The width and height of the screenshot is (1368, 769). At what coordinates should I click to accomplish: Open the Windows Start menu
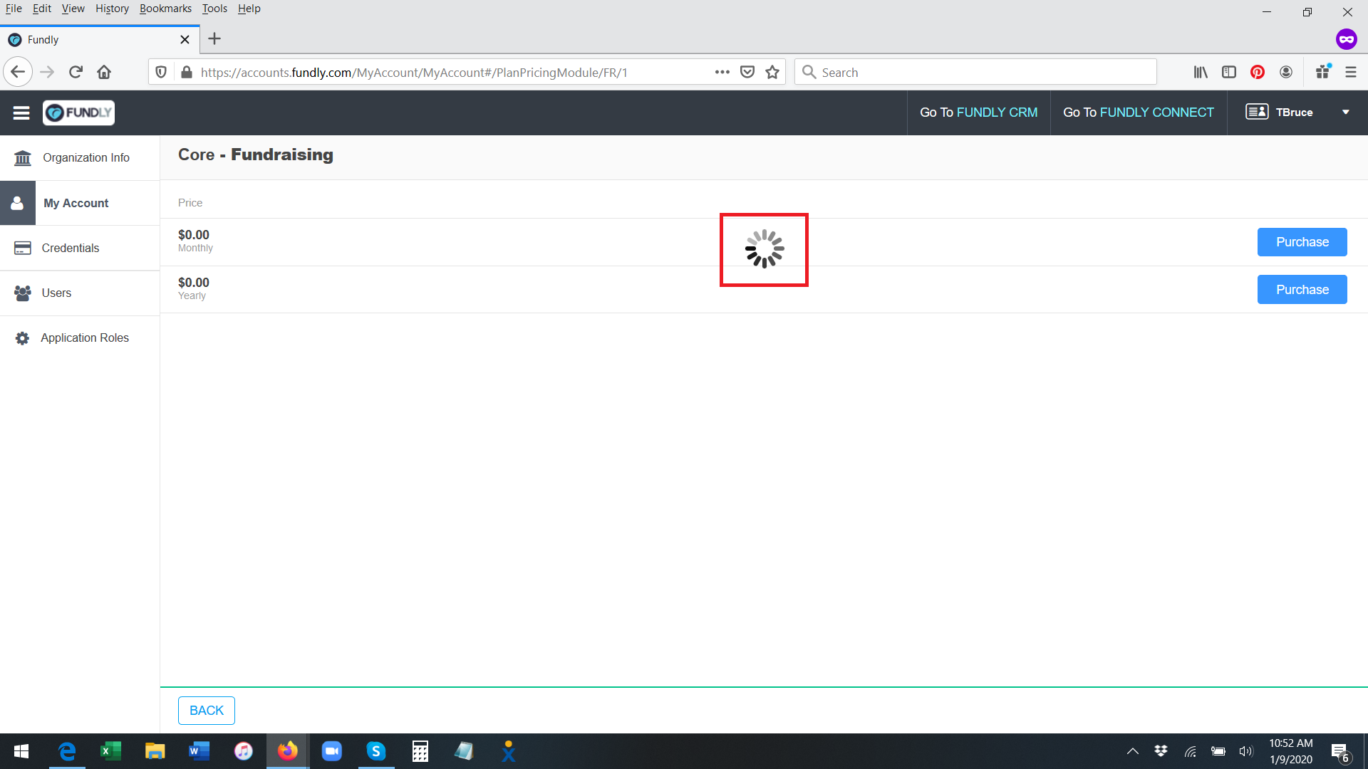point(21,751)
